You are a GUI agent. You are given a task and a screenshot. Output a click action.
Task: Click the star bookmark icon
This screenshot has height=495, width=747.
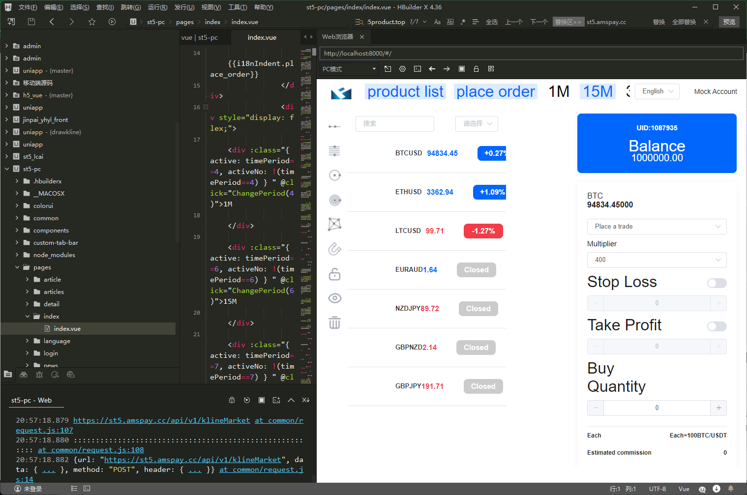pyautogui.click(x=92, y=22)
